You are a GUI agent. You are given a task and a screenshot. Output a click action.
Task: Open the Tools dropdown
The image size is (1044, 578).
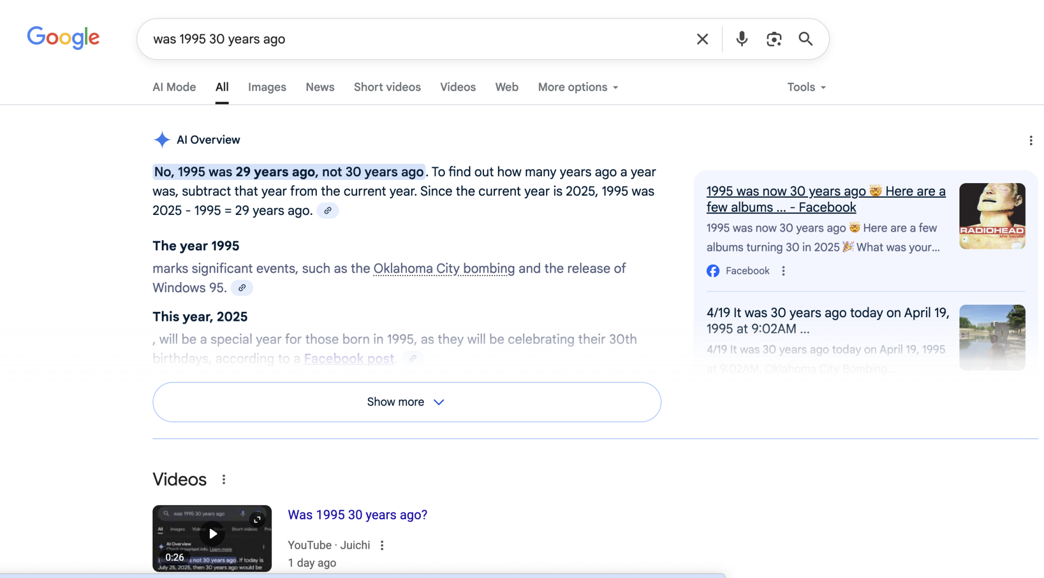806,87
